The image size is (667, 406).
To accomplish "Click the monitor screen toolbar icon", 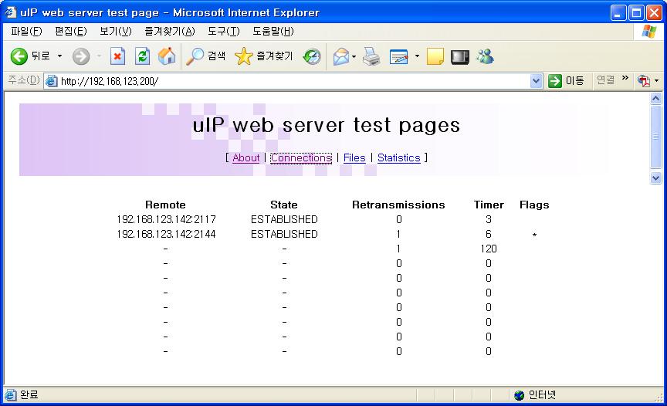I will [x=460, y=56].
